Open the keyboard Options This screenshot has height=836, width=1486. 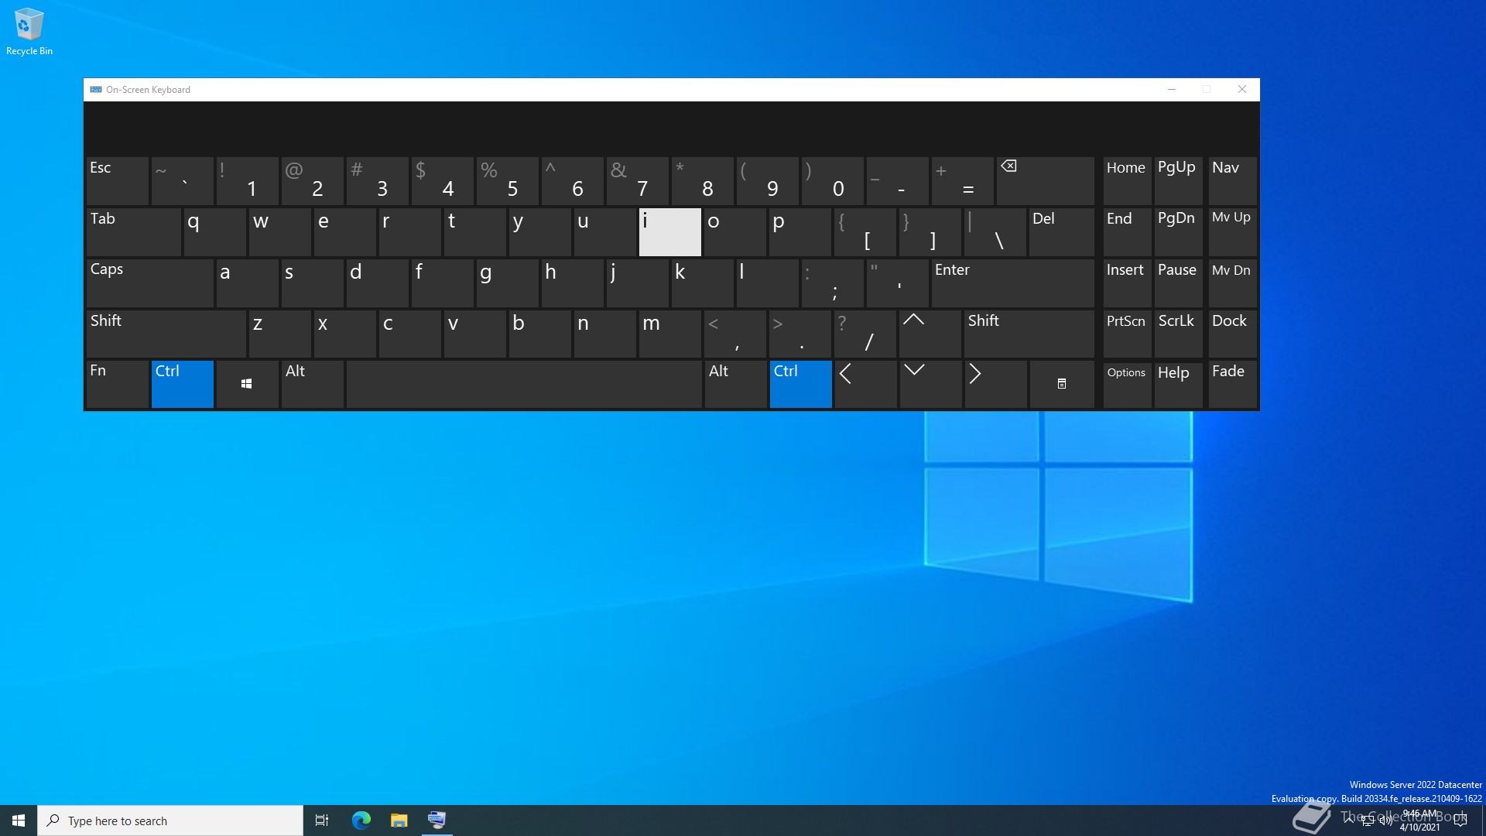(1126, 383)
